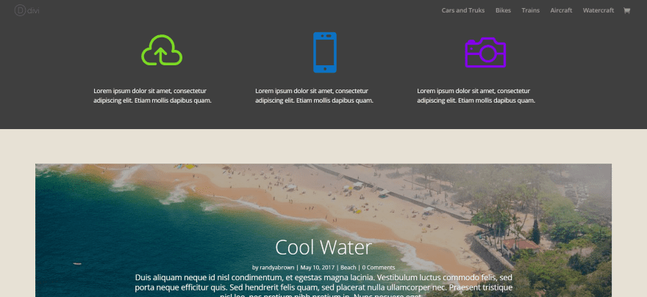Select Trains in the navigation menu
The height and width of the screenshot is (297, 647).
pos(530,10)
